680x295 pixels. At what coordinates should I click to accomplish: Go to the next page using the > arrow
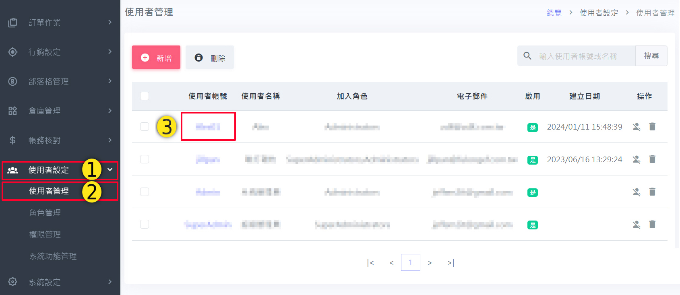coord(430,263)
